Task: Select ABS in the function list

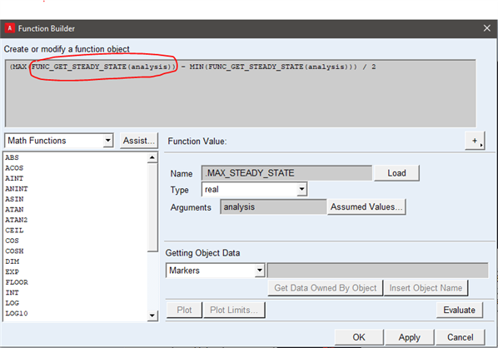Action: [12, 157]
